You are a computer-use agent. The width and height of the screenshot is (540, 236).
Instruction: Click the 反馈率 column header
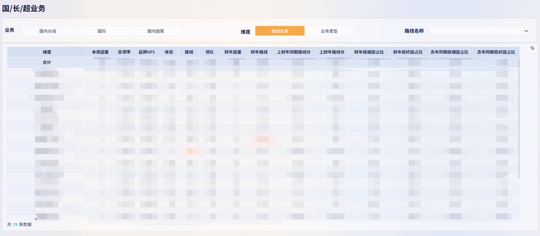tap(124, 52)
